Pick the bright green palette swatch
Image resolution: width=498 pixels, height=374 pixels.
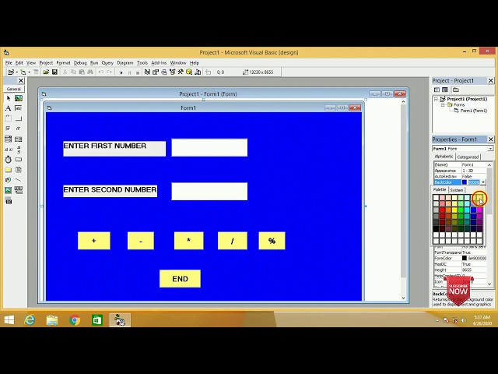coord(461,210)
